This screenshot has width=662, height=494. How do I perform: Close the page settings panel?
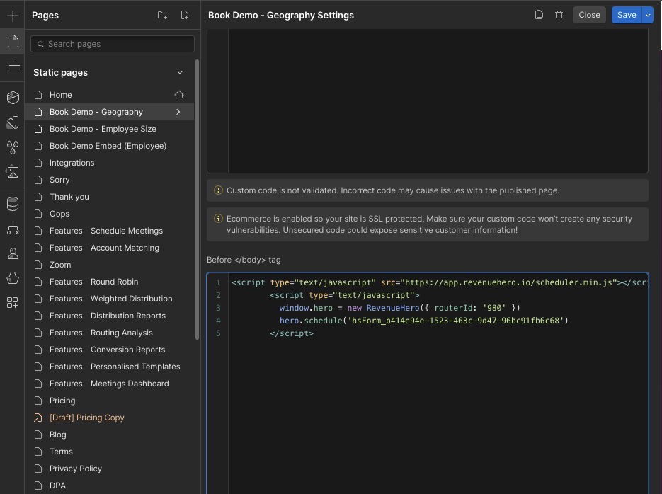[589, 15]
